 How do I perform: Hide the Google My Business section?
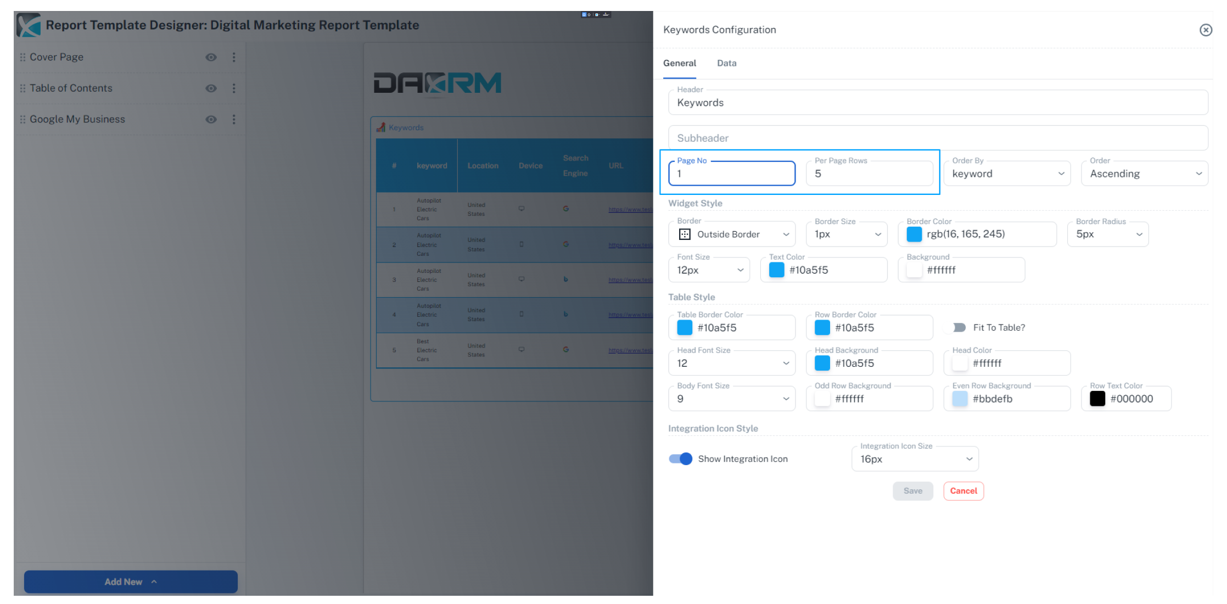(x=211, y=119)
